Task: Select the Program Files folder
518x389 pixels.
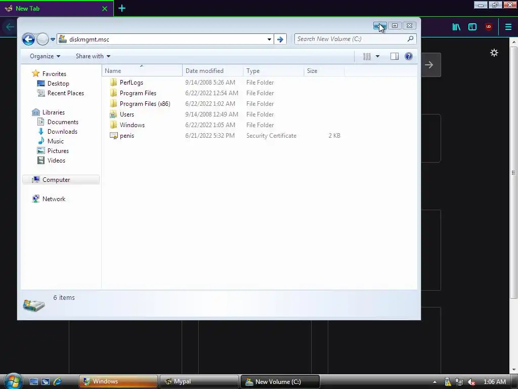Action: tap(138, 93)
